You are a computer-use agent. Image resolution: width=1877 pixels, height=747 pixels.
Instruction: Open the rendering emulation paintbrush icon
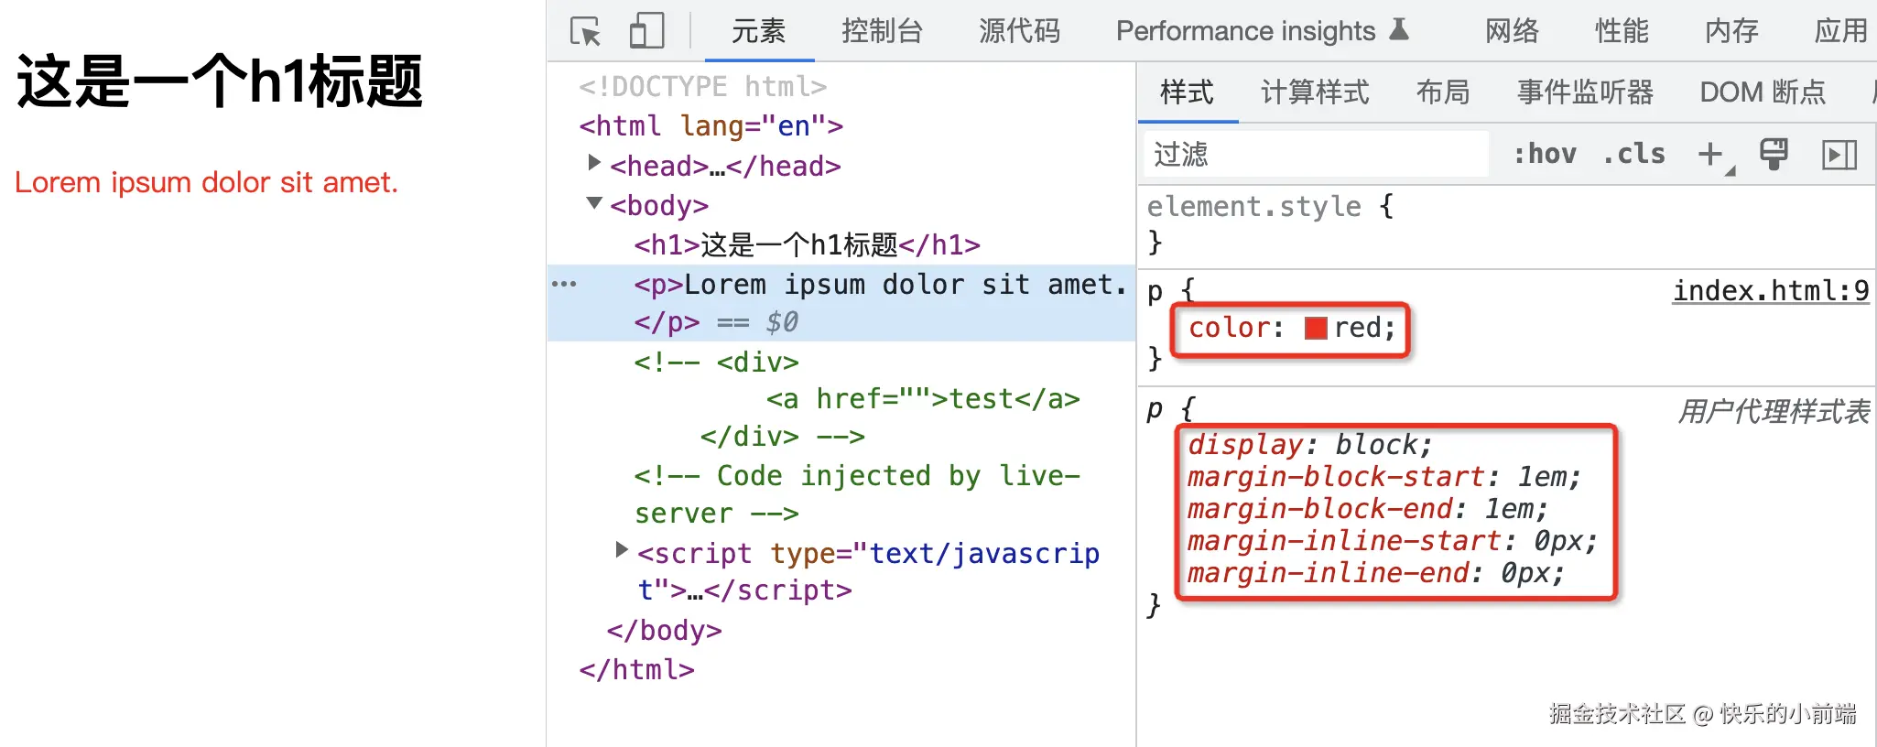click(x=1774, y=154)
